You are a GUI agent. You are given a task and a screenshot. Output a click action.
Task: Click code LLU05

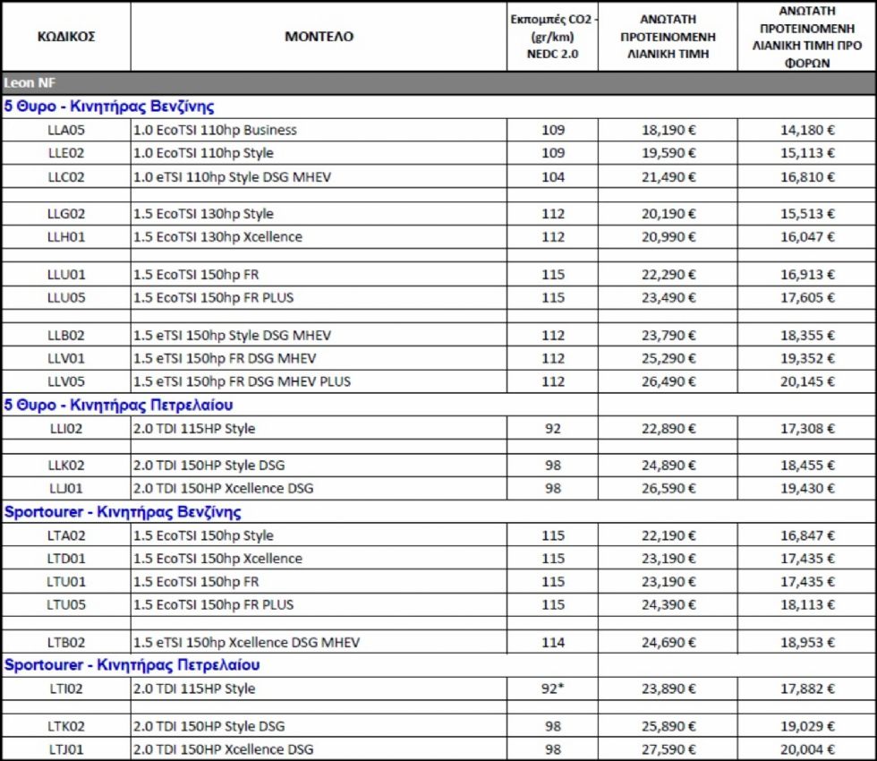pyautogui.click(x=66, y=297)
